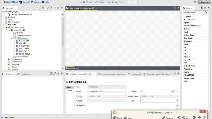
Task: Collapse the Metadata node
Action: (x=4, y=25)
